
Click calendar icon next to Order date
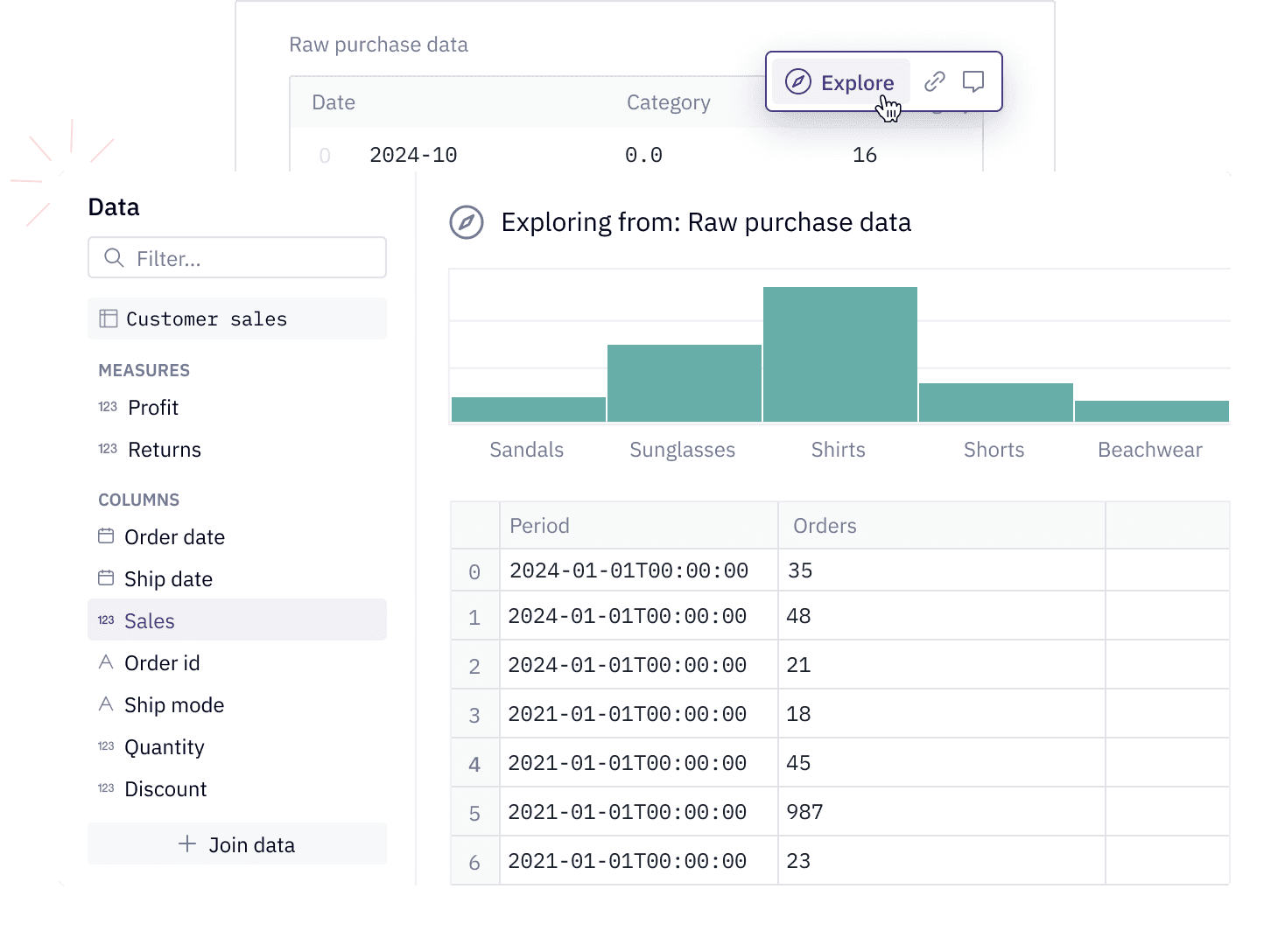(x=106, y=536)
